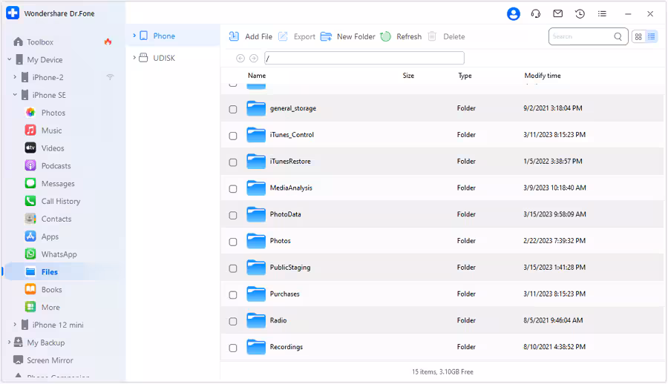668x384 pixels.
Task: Check the Photos folder checkbox
Action: [x=233, y=242]
